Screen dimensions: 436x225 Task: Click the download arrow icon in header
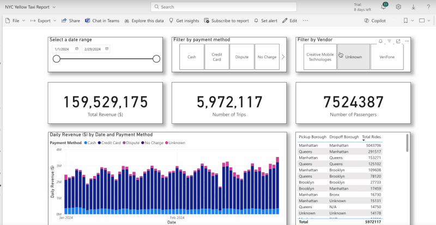(x=414, y=7)
